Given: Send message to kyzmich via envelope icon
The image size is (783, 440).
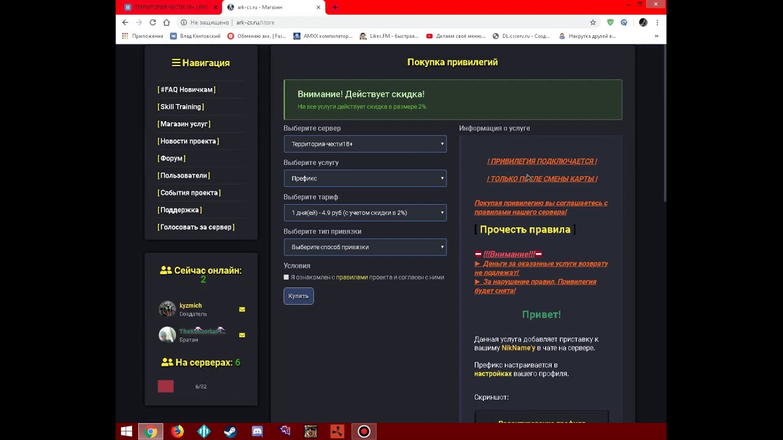Looking at the screenshot, I should (242, 309).
